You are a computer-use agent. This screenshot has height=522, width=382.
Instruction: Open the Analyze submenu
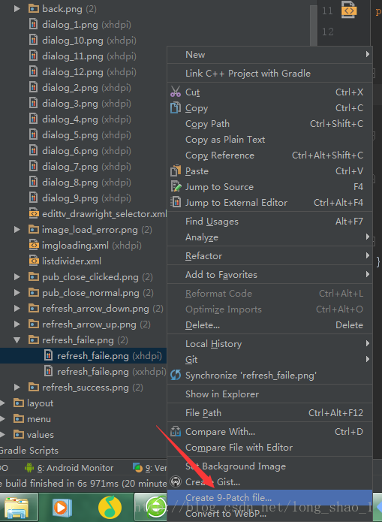pyautogui.click(x=269, y=237)
